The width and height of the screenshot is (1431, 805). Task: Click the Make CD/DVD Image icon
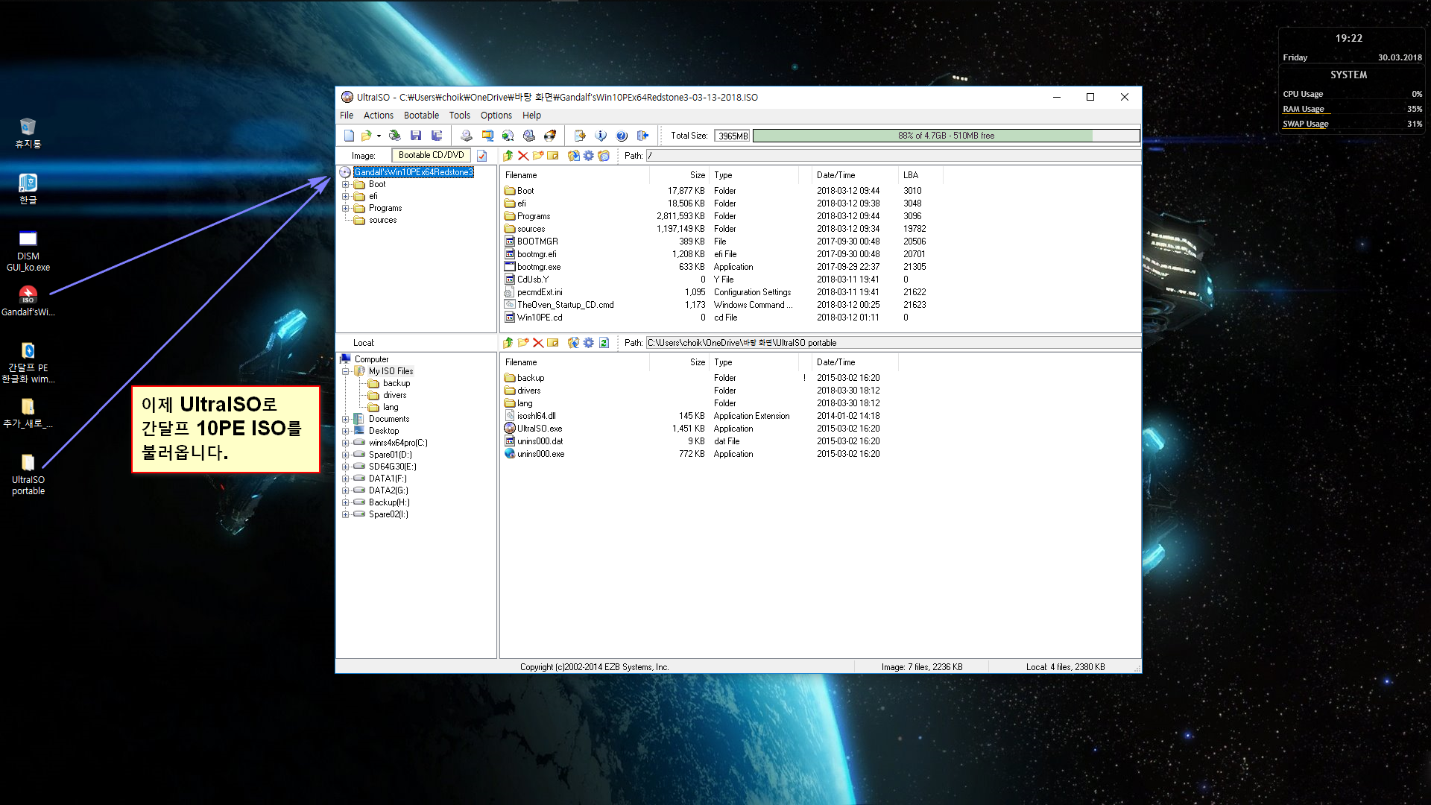pos(466,136)
